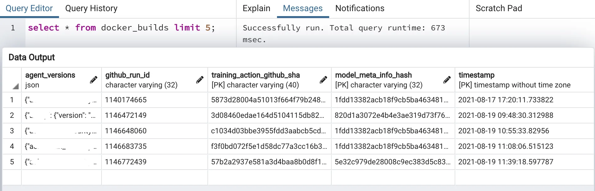This screenshot has height=191, width=595.
Task: Click the agent_versions JSON cell in row 2
Action: click(61, 115)
